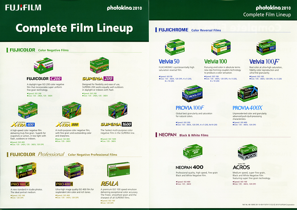Screen dimensions: 297x210
Task: Click the X-TRA 400 film box image
Action: click(27, 110)
